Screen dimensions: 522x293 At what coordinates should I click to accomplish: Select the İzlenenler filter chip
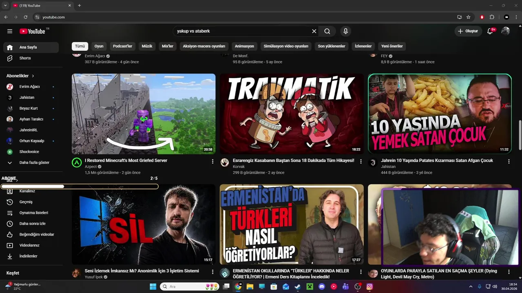coord(363,46)
